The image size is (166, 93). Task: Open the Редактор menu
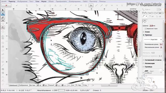(x=12, y=2)
